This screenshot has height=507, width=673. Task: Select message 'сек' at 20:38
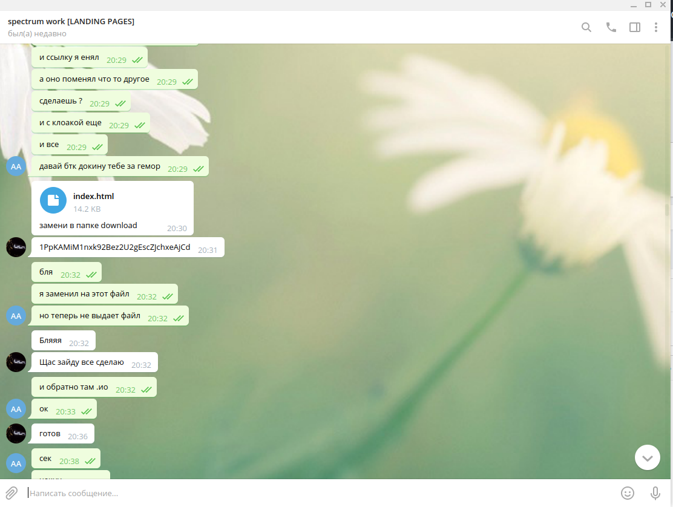coord(66,459)
